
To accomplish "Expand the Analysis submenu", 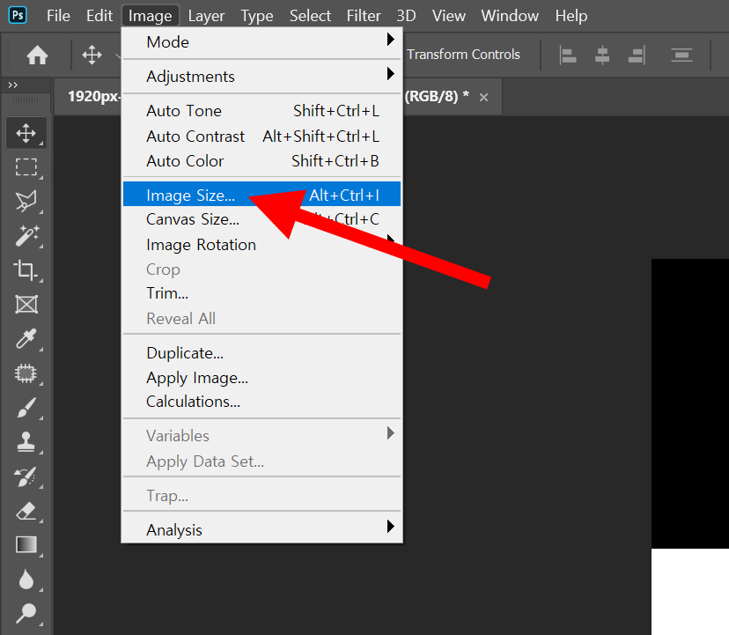I will click(261, 530).
